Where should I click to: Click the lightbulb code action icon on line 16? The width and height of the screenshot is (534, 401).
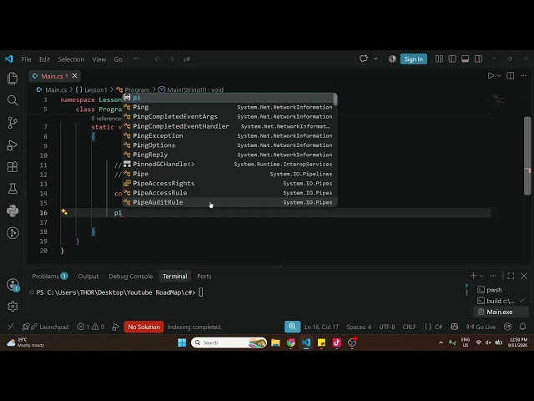(64, 212)
